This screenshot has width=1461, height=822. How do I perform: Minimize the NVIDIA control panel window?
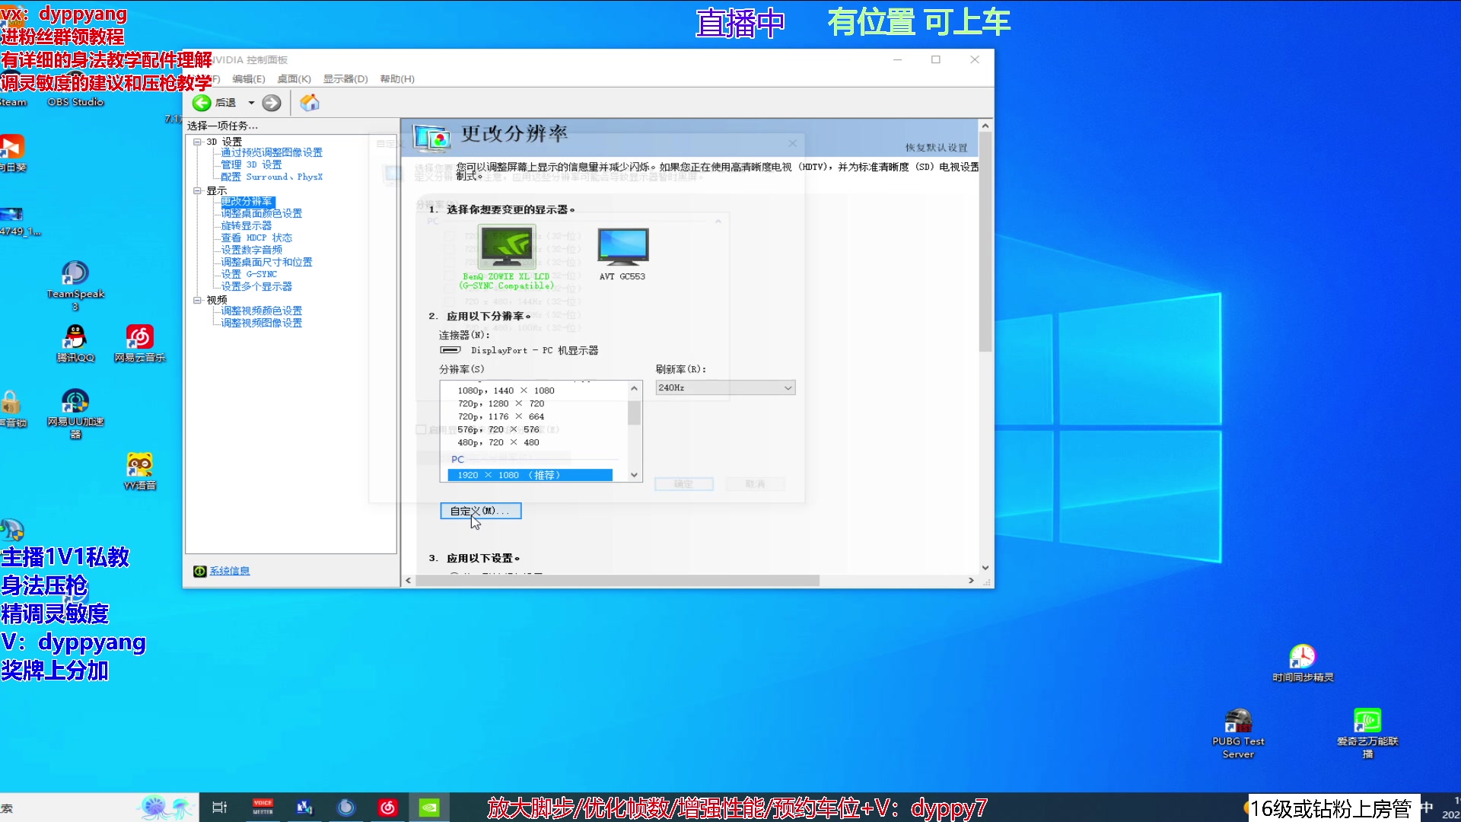[898, 59]
